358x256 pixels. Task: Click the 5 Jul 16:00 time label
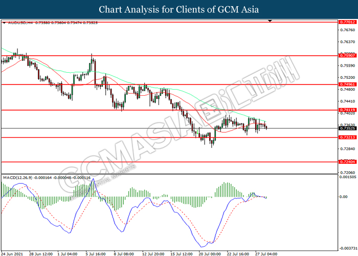(x=96, y=254)
